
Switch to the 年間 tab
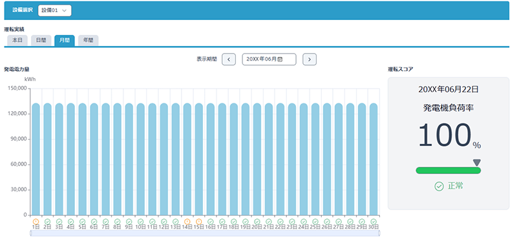click(x=89, y=40)
